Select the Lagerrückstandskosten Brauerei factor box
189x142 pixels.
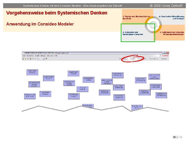34,84
